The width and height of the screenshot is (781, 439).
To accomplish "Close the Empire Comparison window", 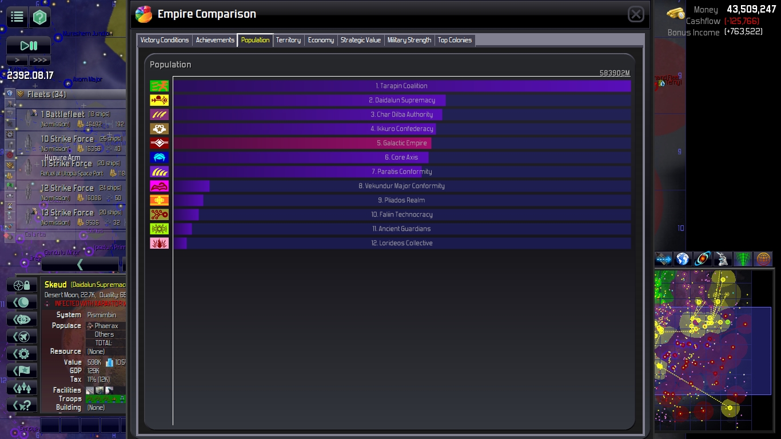I will click(x=636, y=14).
